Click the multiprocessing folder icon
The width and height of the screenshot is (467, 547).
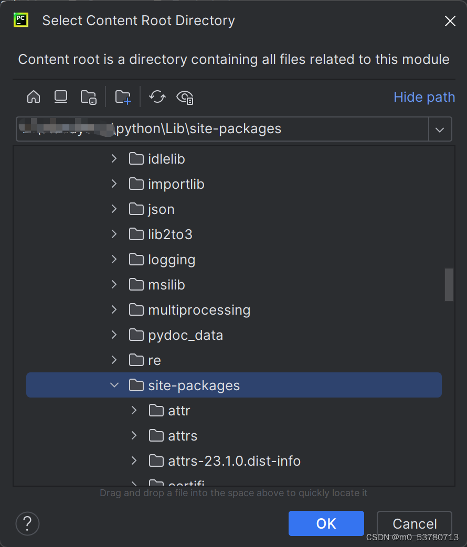point(136,310)
